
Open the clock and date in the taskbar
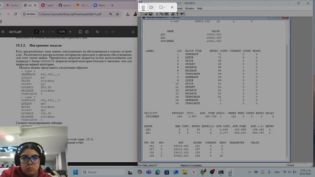[x=305, y=172]
